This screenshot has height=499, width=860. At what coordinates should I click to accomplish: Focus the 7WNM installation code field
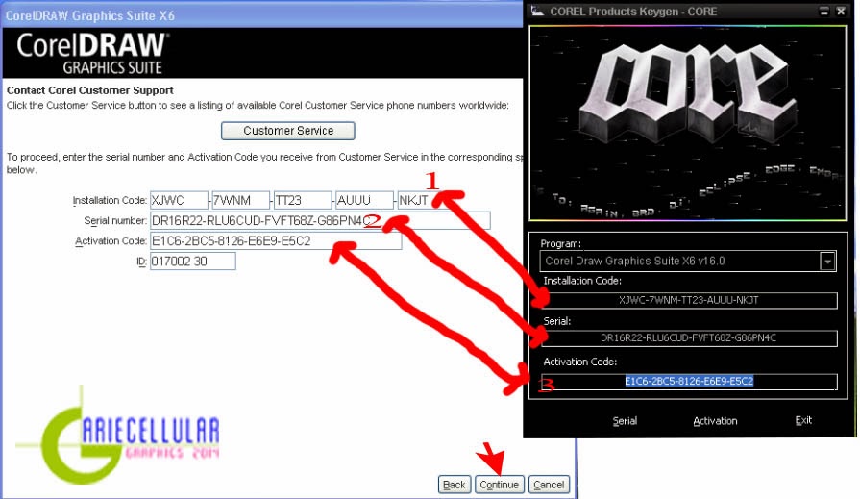pyautogui.click(x=241, y=200)
